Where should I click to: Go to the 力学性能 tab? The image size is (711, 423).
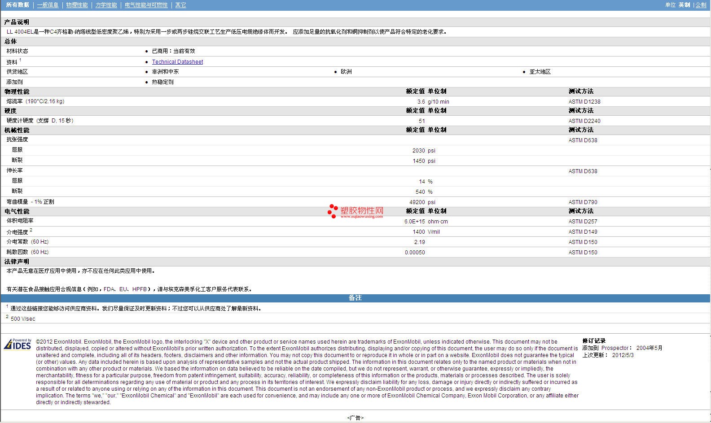(106, 5)
